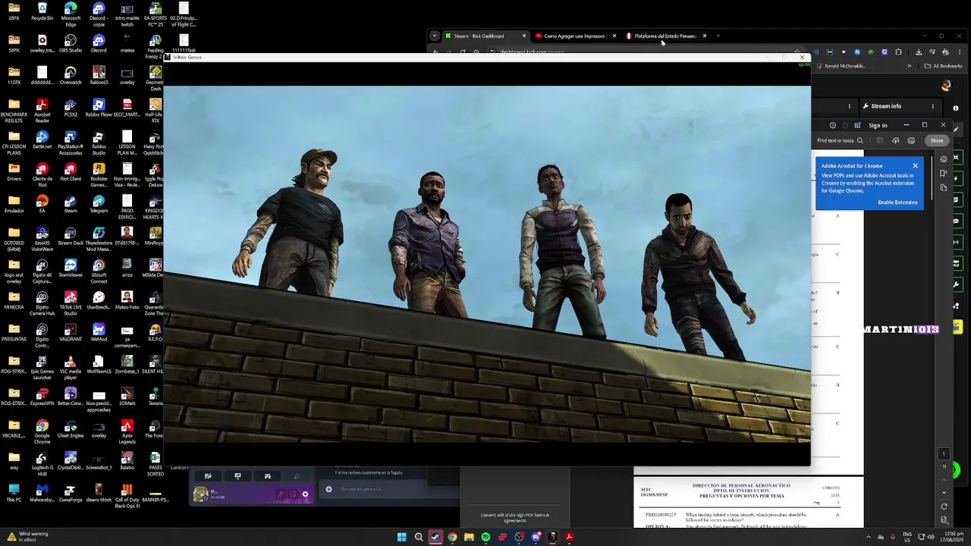The height and width of the screenshot is (546, 971).
Task: Open Windows Start menu
Action: pyautogui.click(x=401, y=537)
